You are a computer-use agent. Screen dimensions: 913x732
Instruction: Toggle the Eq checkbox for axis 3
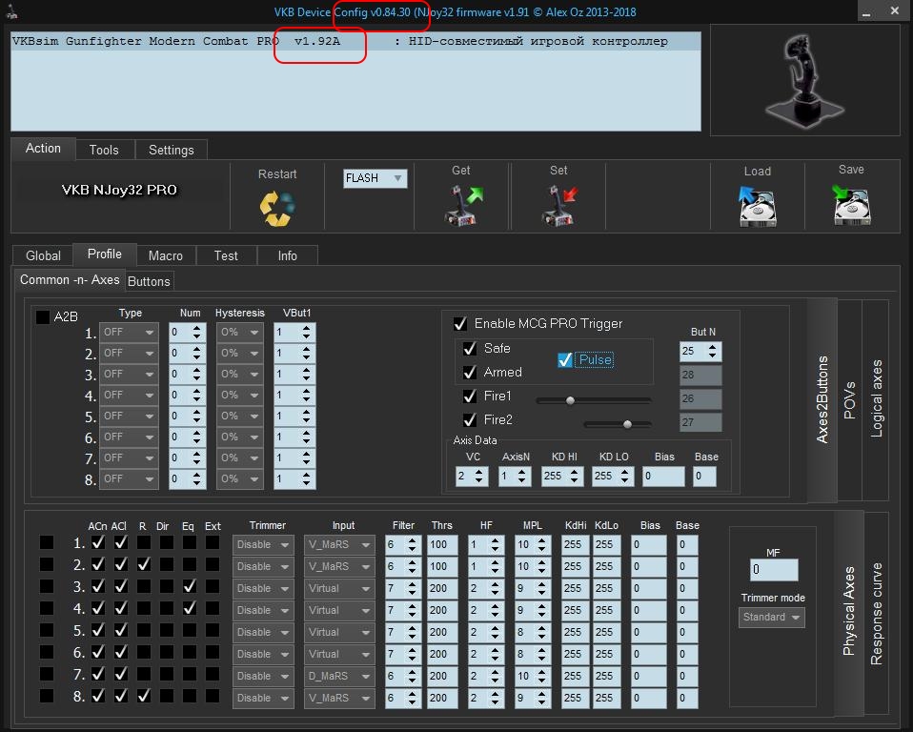pyautogui.click(x=190, y=586)
